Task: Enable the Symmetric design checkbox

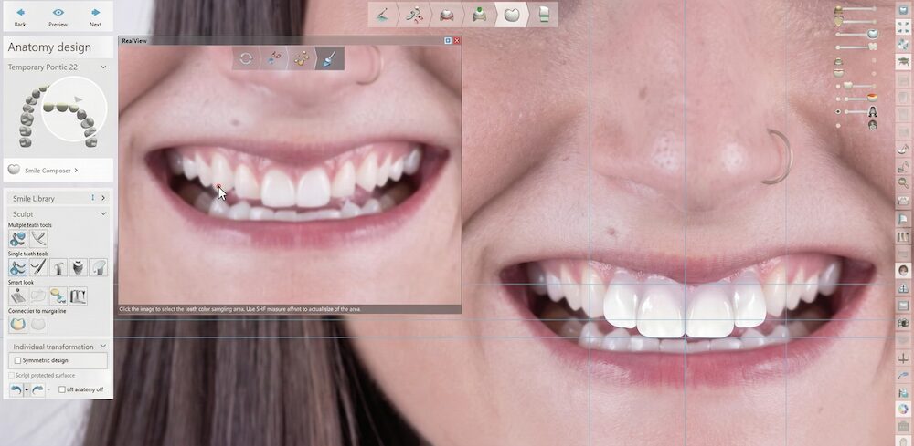Action: coord(17,360)
